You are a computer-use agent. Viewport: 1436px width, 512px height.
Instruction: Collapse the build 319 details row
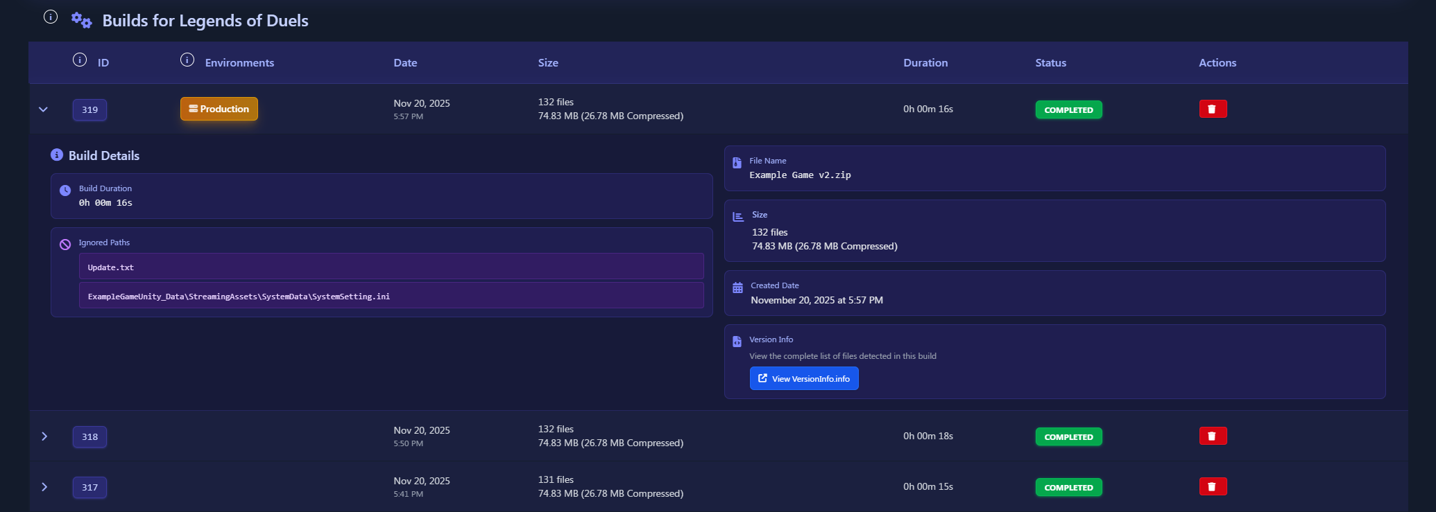click(x=44, y=109)
